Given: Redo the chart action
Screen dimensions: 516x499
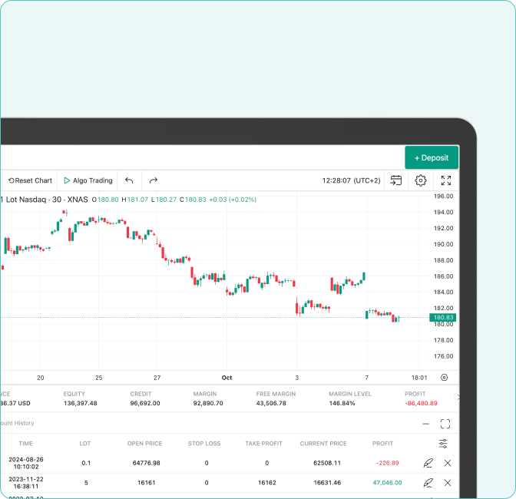Looking at the screenshot, I should [154, 180].
